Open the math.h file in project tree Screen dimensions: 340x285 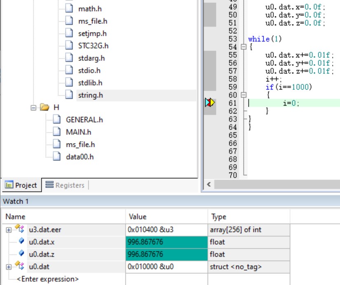[90, 9]
